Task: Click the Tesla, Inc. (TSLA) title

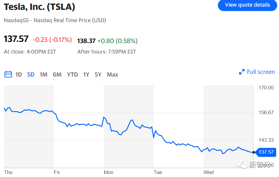Action: pyautogui.click(x=39, y=7)
